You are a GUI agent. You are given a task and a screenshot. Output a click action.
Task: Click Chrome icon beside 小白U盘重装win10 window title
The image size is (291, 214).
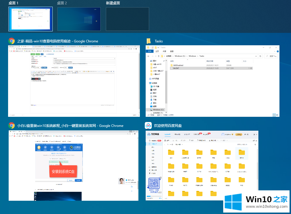[x=12, y=126]
